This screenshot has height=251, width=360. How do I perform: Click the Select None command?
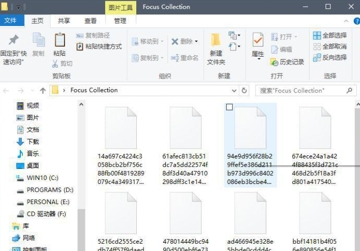(x=330, y=47)
